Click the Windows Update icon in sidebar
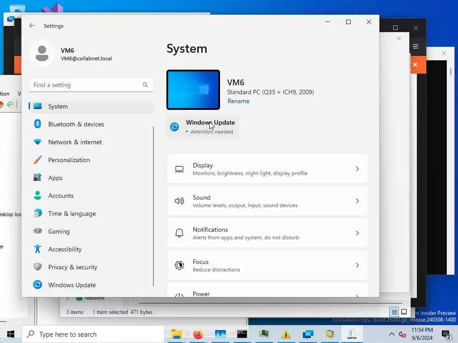Image resolution: width=458 pixels, height=343 pixels. [38, 284]
